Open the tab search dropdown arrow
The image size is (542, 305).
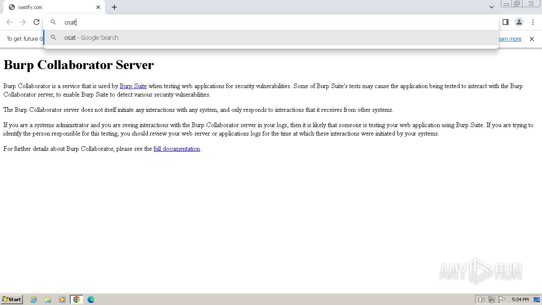[491, 7]
